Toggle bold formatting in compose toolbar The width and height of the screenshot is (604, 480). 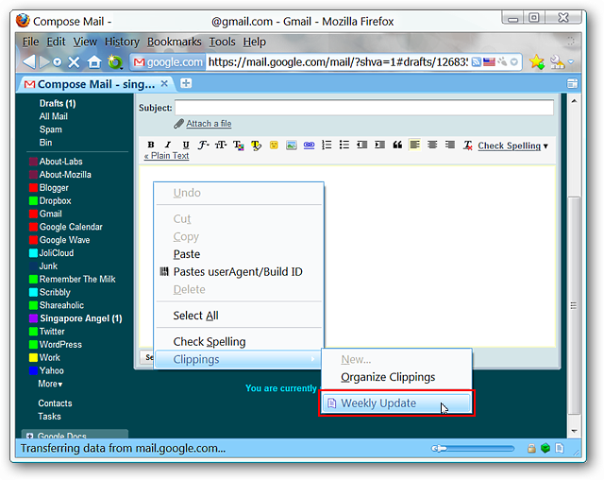point(151,145)
